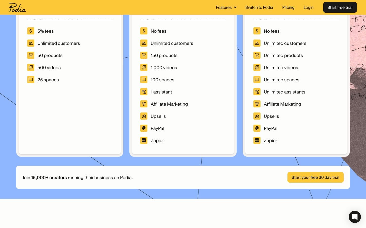Image resolution: width=366 pixels, height=228 pixels.
Task: Click the Podia logo
Action: 18,7
